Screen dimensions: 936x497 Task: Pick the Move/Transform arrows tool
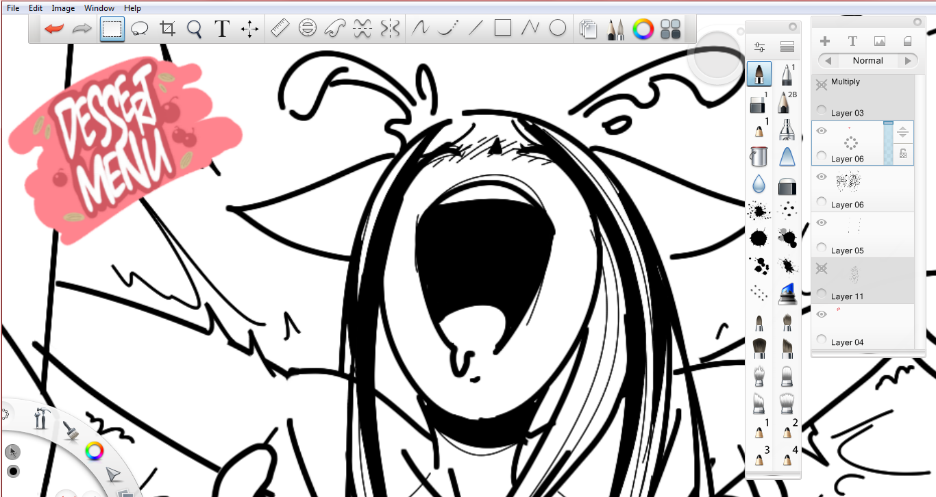(x=249, y=29)
